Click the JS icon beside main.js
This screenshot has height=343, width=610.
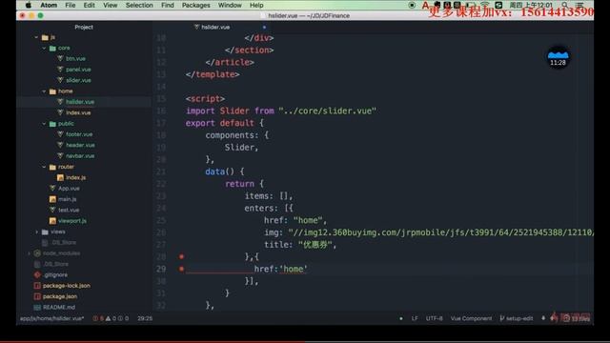click(52, 199)
